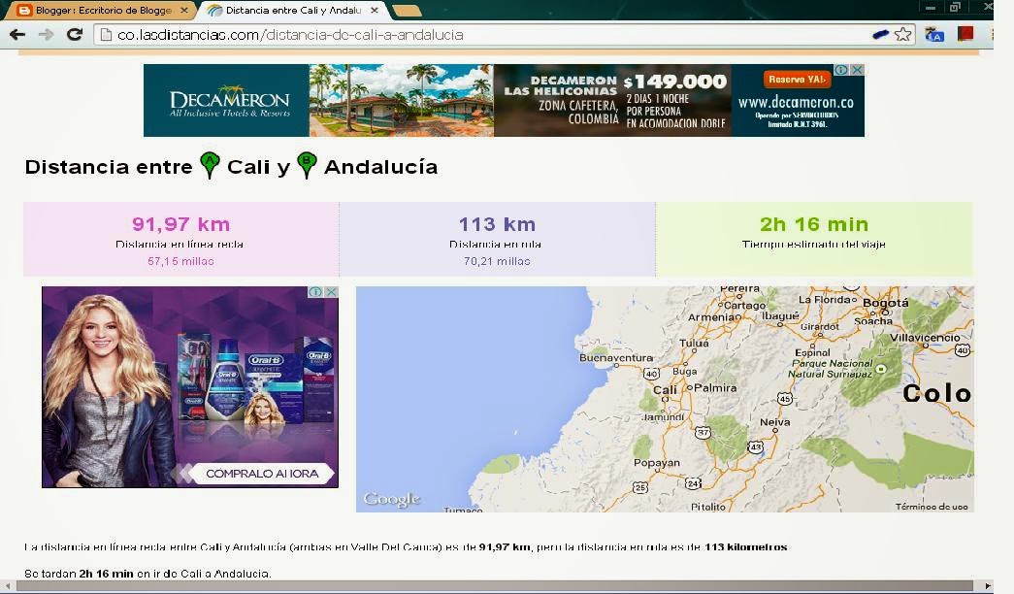Click the Reserva YA! button
The width and height of the screenshot is (1014, 594).
[x=797, y=79]
